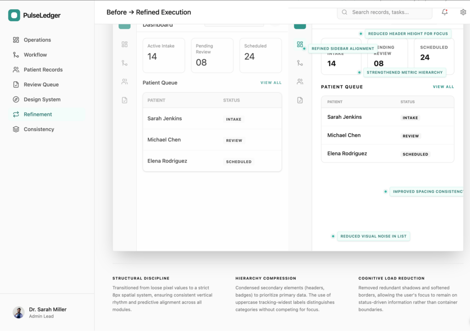Open Operations in the sidebar

(47, 40)
